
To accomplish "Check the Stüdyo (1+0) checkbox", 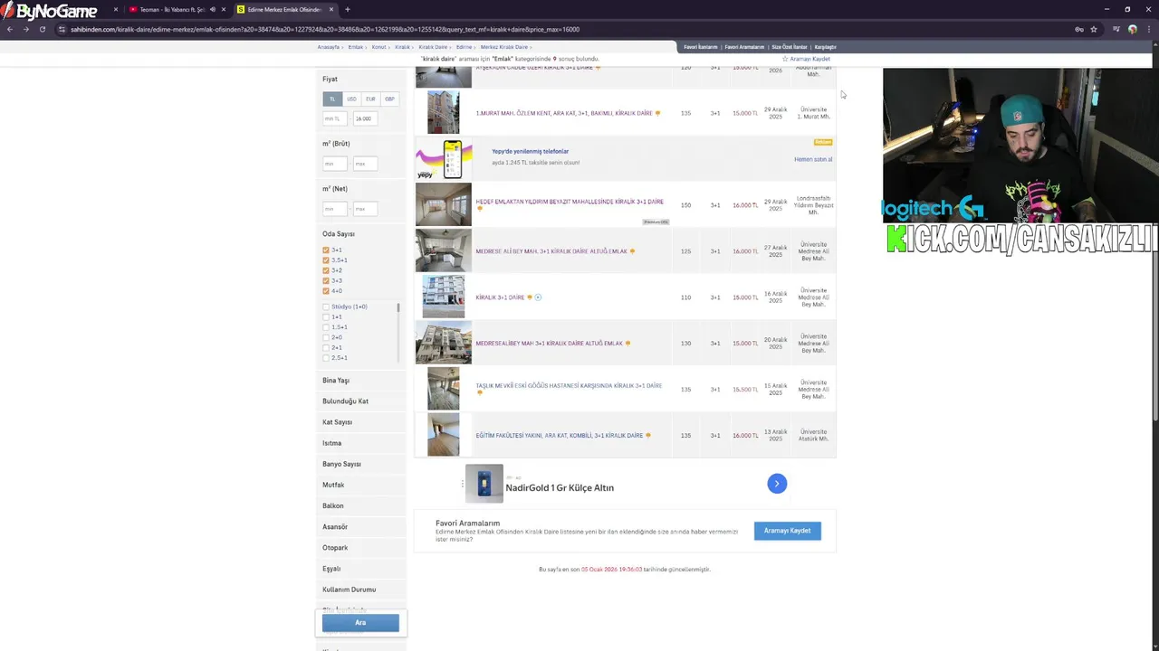I will coord(326,307).
